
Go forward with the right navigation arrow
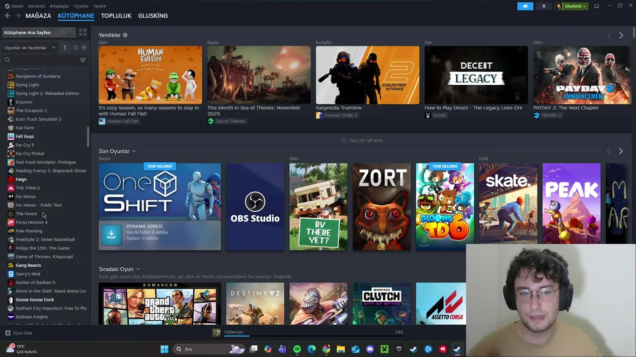pos(18,16)
